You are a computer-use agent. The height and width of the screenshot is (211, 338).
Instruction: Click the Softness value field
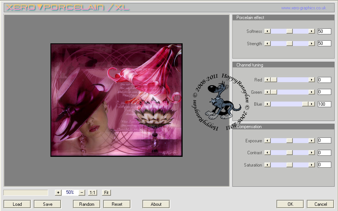click(x=325, y=31)
